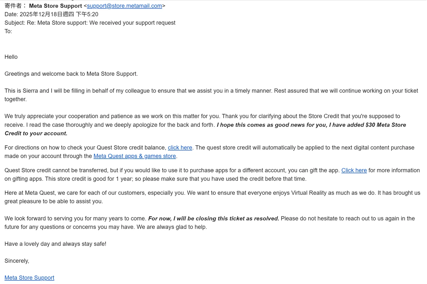This screenshot has width=427, height=284.
Task: Open 'Click here' gifting apps information link
Action: coord(354,170)
